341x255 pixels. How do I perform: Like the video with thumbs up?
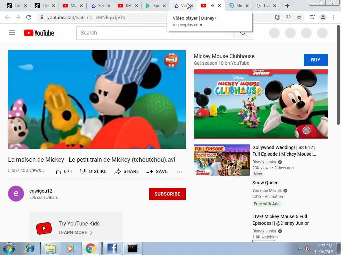pyautogui.click(x=63, y=172)
